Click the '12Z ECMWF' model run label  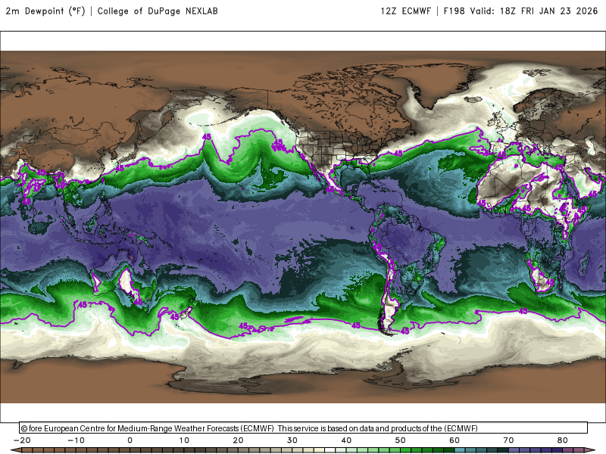coord(405,11)
